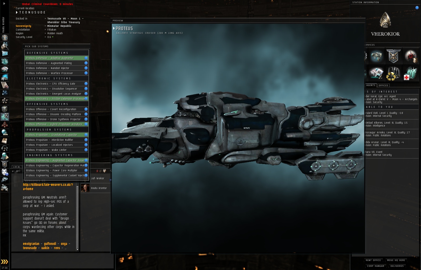The height and width of the screenshot is (270, 421).
Task: Click the Local chat scrollbar thumb
Action: tap(77, 217)
